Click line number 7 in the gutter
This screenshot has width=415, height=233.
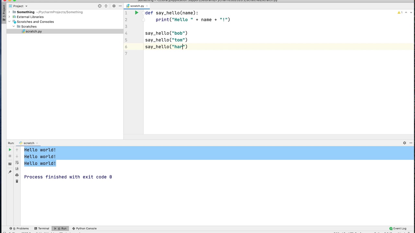coord(126,54)
